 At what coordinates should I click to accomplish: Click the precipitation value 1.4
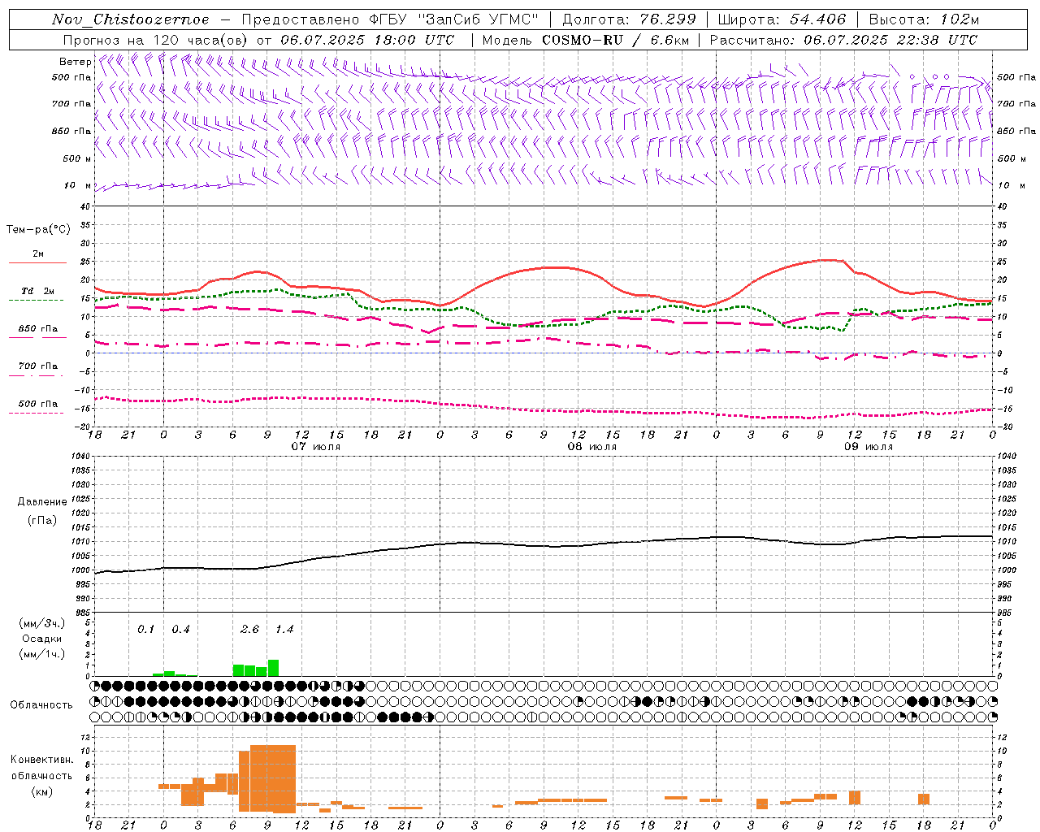(x=284, y=630)
